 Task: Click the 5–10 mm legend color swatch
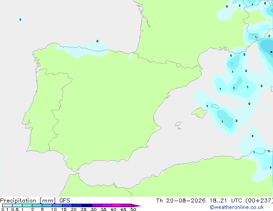click(47, 205)
